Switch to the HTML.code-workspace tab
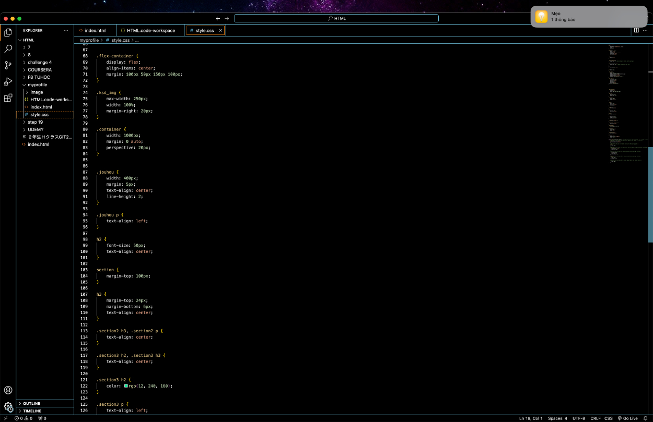 pyautogui.click(x=150, y=31)
